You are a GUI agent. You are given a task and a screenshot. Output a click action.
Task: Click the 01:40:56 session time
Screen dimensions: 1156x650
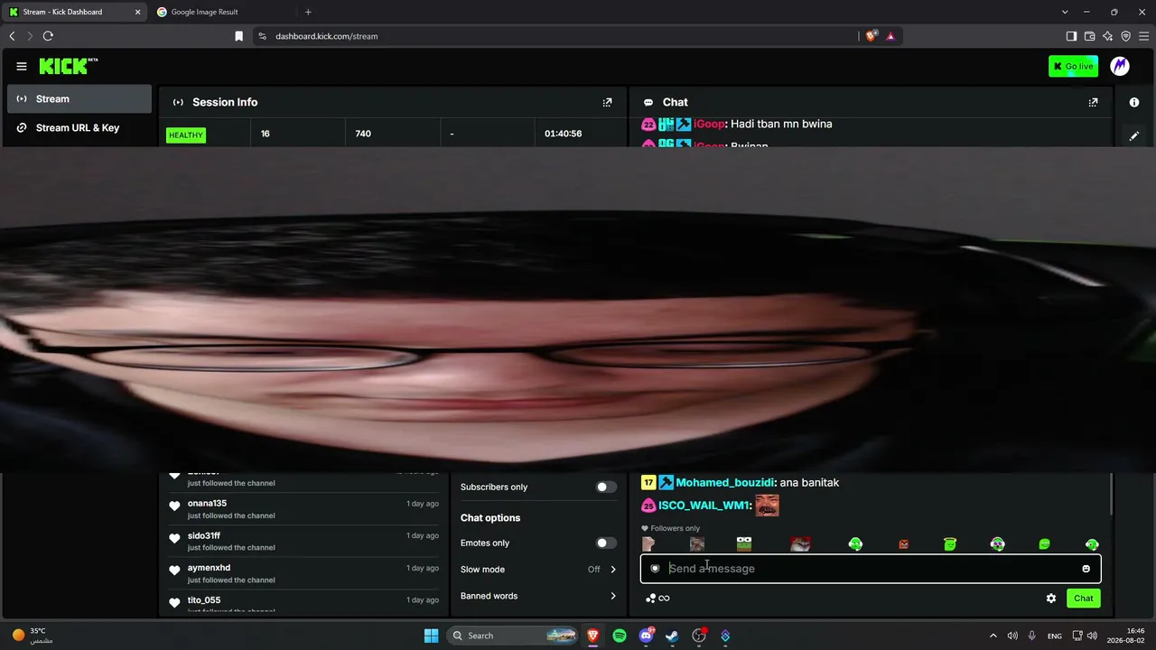pos(563,134)
